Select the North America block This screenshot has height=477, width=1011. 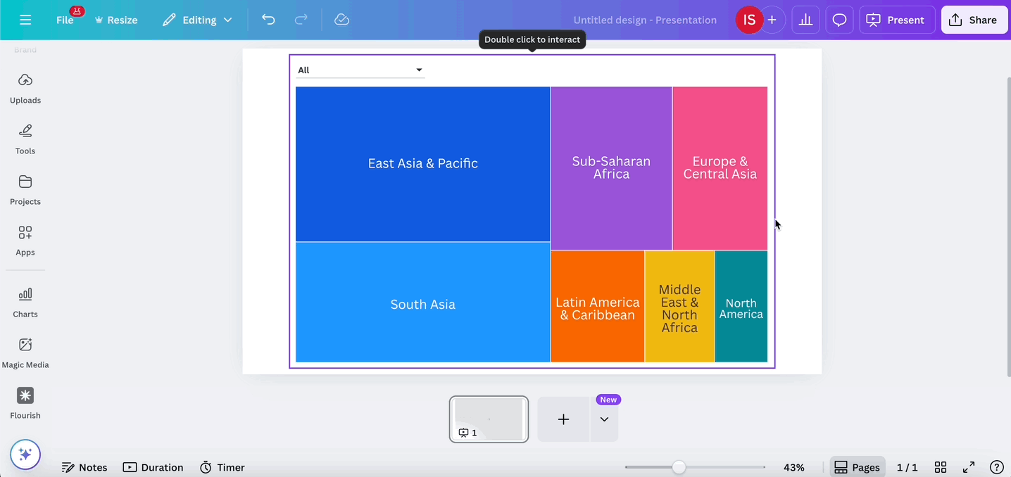pyautogui.click(x=741, y=307)
